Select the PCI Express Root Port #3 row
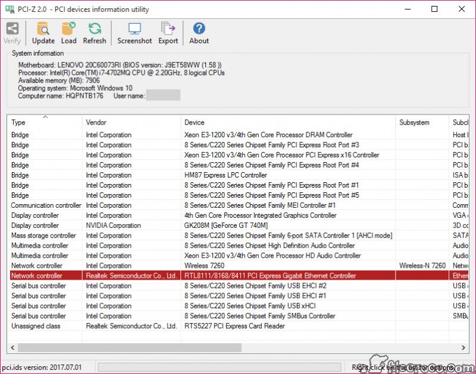The height and width of the screenshot is (374, 476). tap(238, 145)
